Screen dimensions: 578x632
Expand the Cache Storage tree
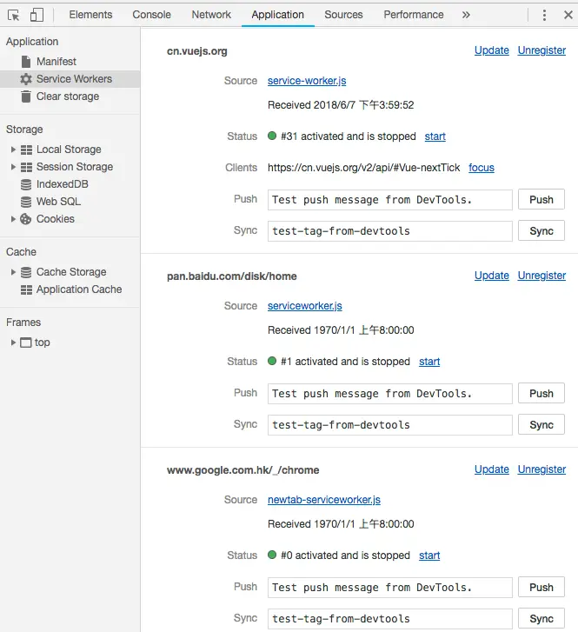[x=13, y=272]
